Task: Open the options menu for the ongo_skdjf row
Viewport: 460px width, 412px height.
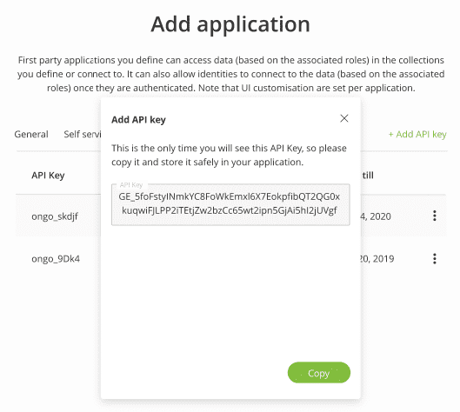Action: pos(435,216)
